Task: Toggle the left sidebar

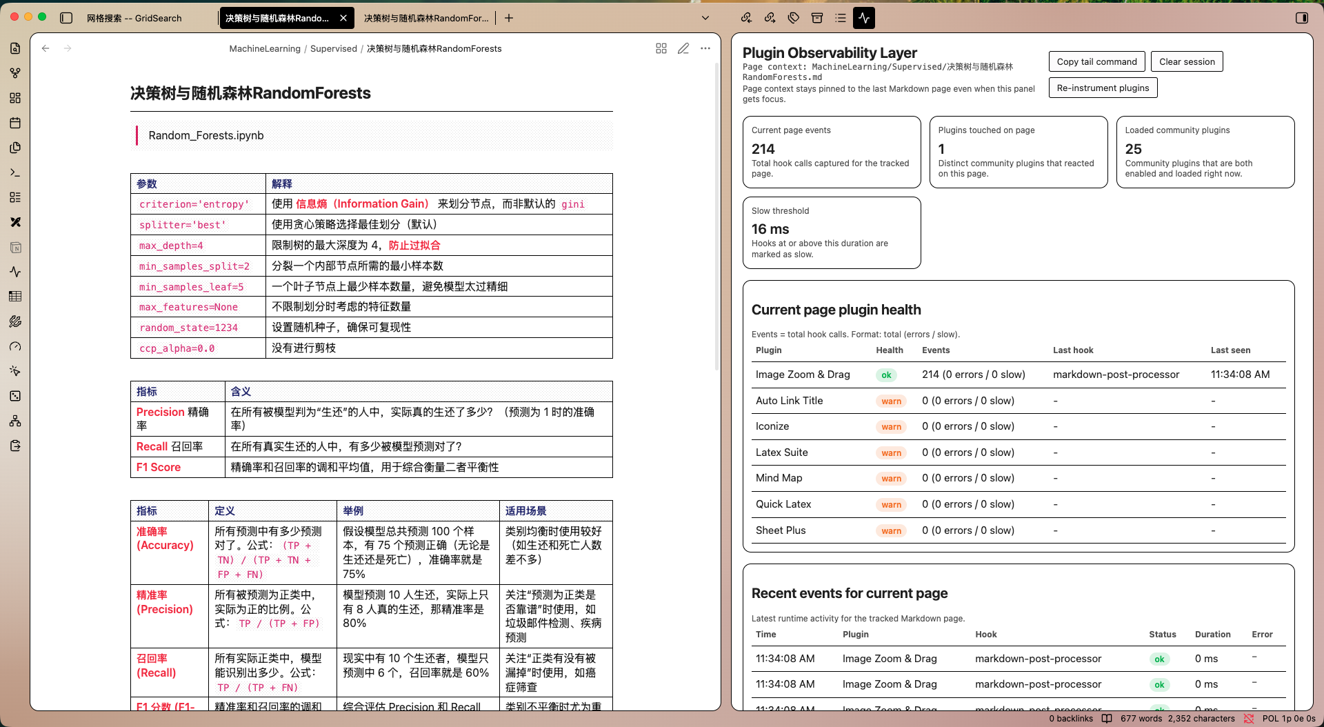Action: (66, 18)
